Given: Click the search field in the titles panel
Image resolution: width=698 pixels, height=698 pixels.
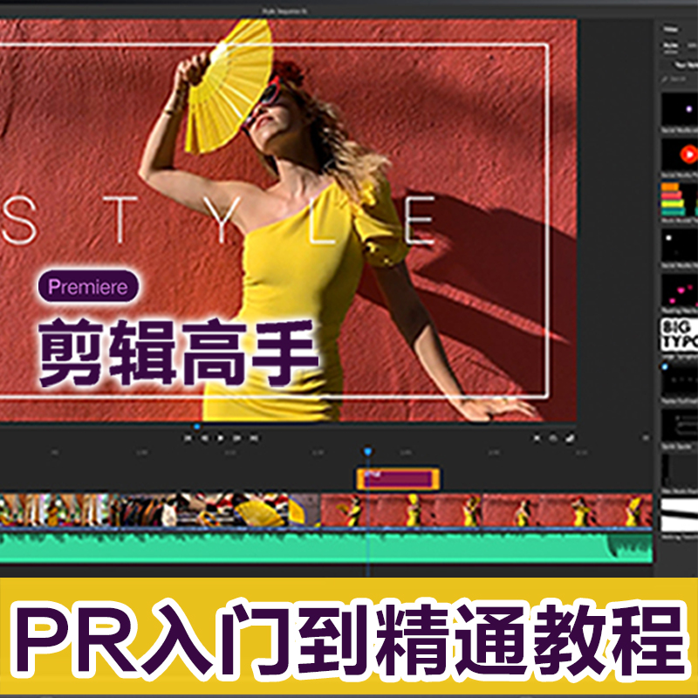Looking at the screenshot, I should [681, 79].
